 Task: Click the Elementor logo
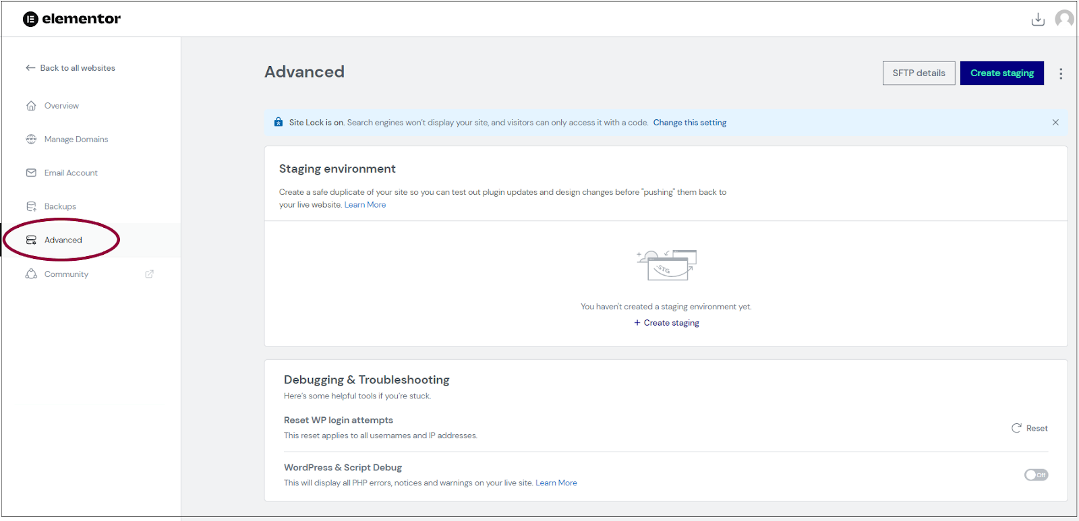72,19
